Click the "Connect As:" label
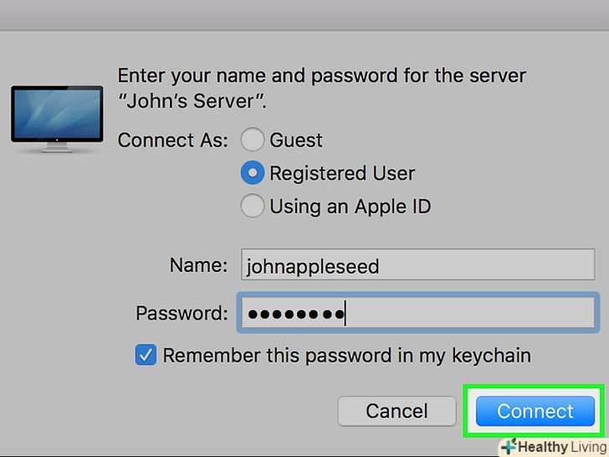This screenshot has width=609, height=457. [172, 140]
